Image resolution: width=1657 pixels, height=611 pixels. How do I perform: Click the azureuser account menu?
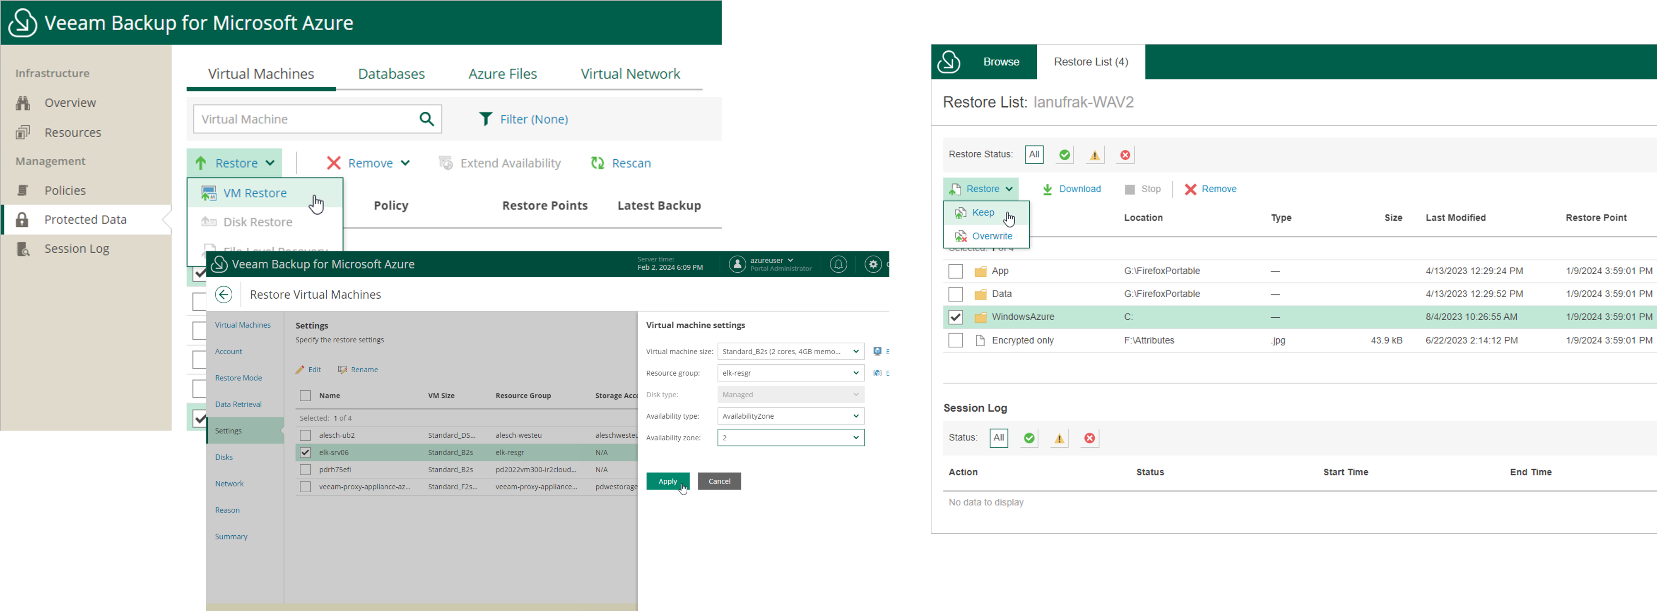tap(771, 264)
